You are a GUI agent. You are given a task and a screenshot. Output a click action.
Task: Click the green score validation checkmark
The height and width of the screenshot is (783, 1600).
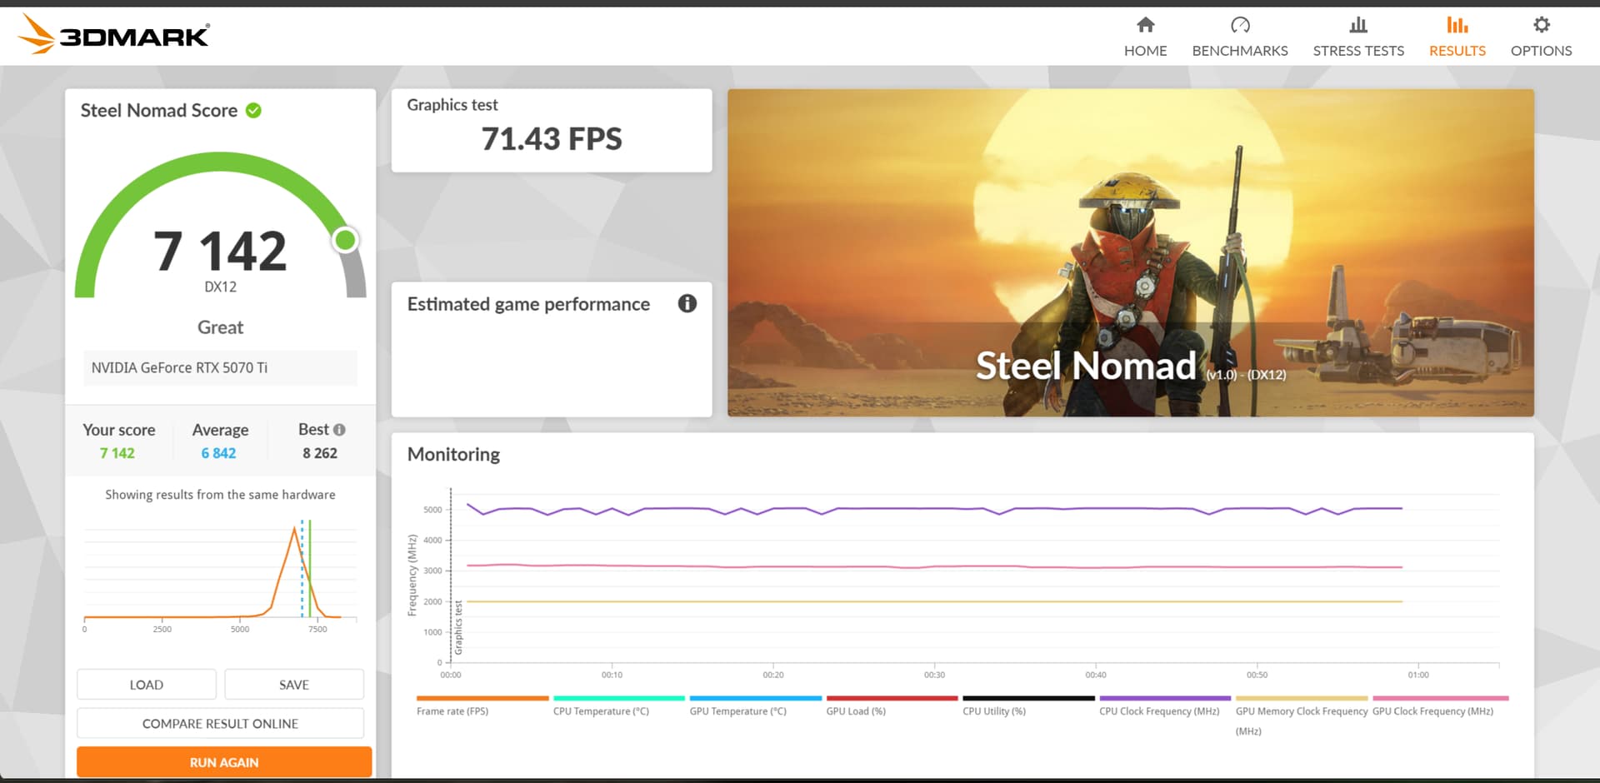[x=254, y=111]
